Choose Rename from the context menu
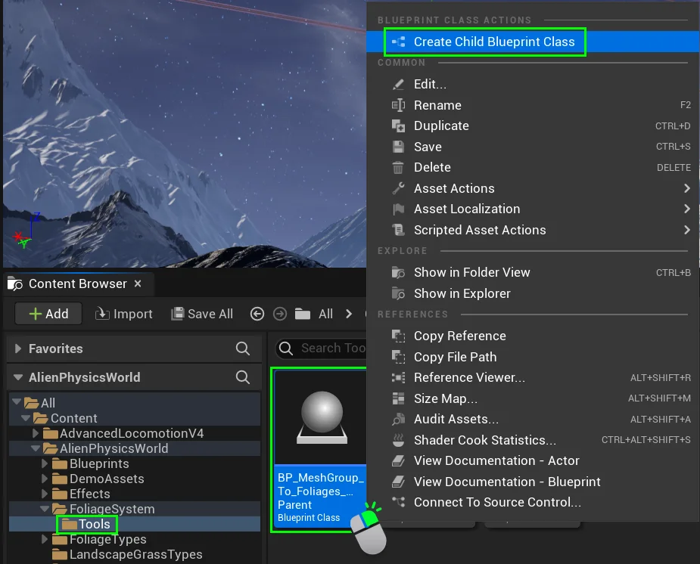The height and width of the screenshot is (564, 700). click(437, 105)
